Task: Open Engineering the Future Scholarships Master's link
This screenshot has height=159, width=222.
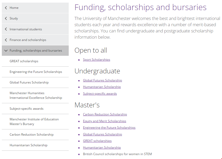Action: (109, 128)
